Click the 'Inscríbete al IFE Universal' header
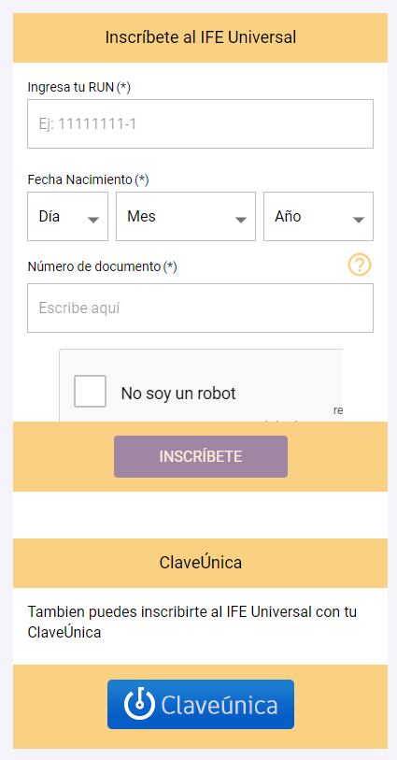This screenshot has width=397, height=760. (201, 37)
